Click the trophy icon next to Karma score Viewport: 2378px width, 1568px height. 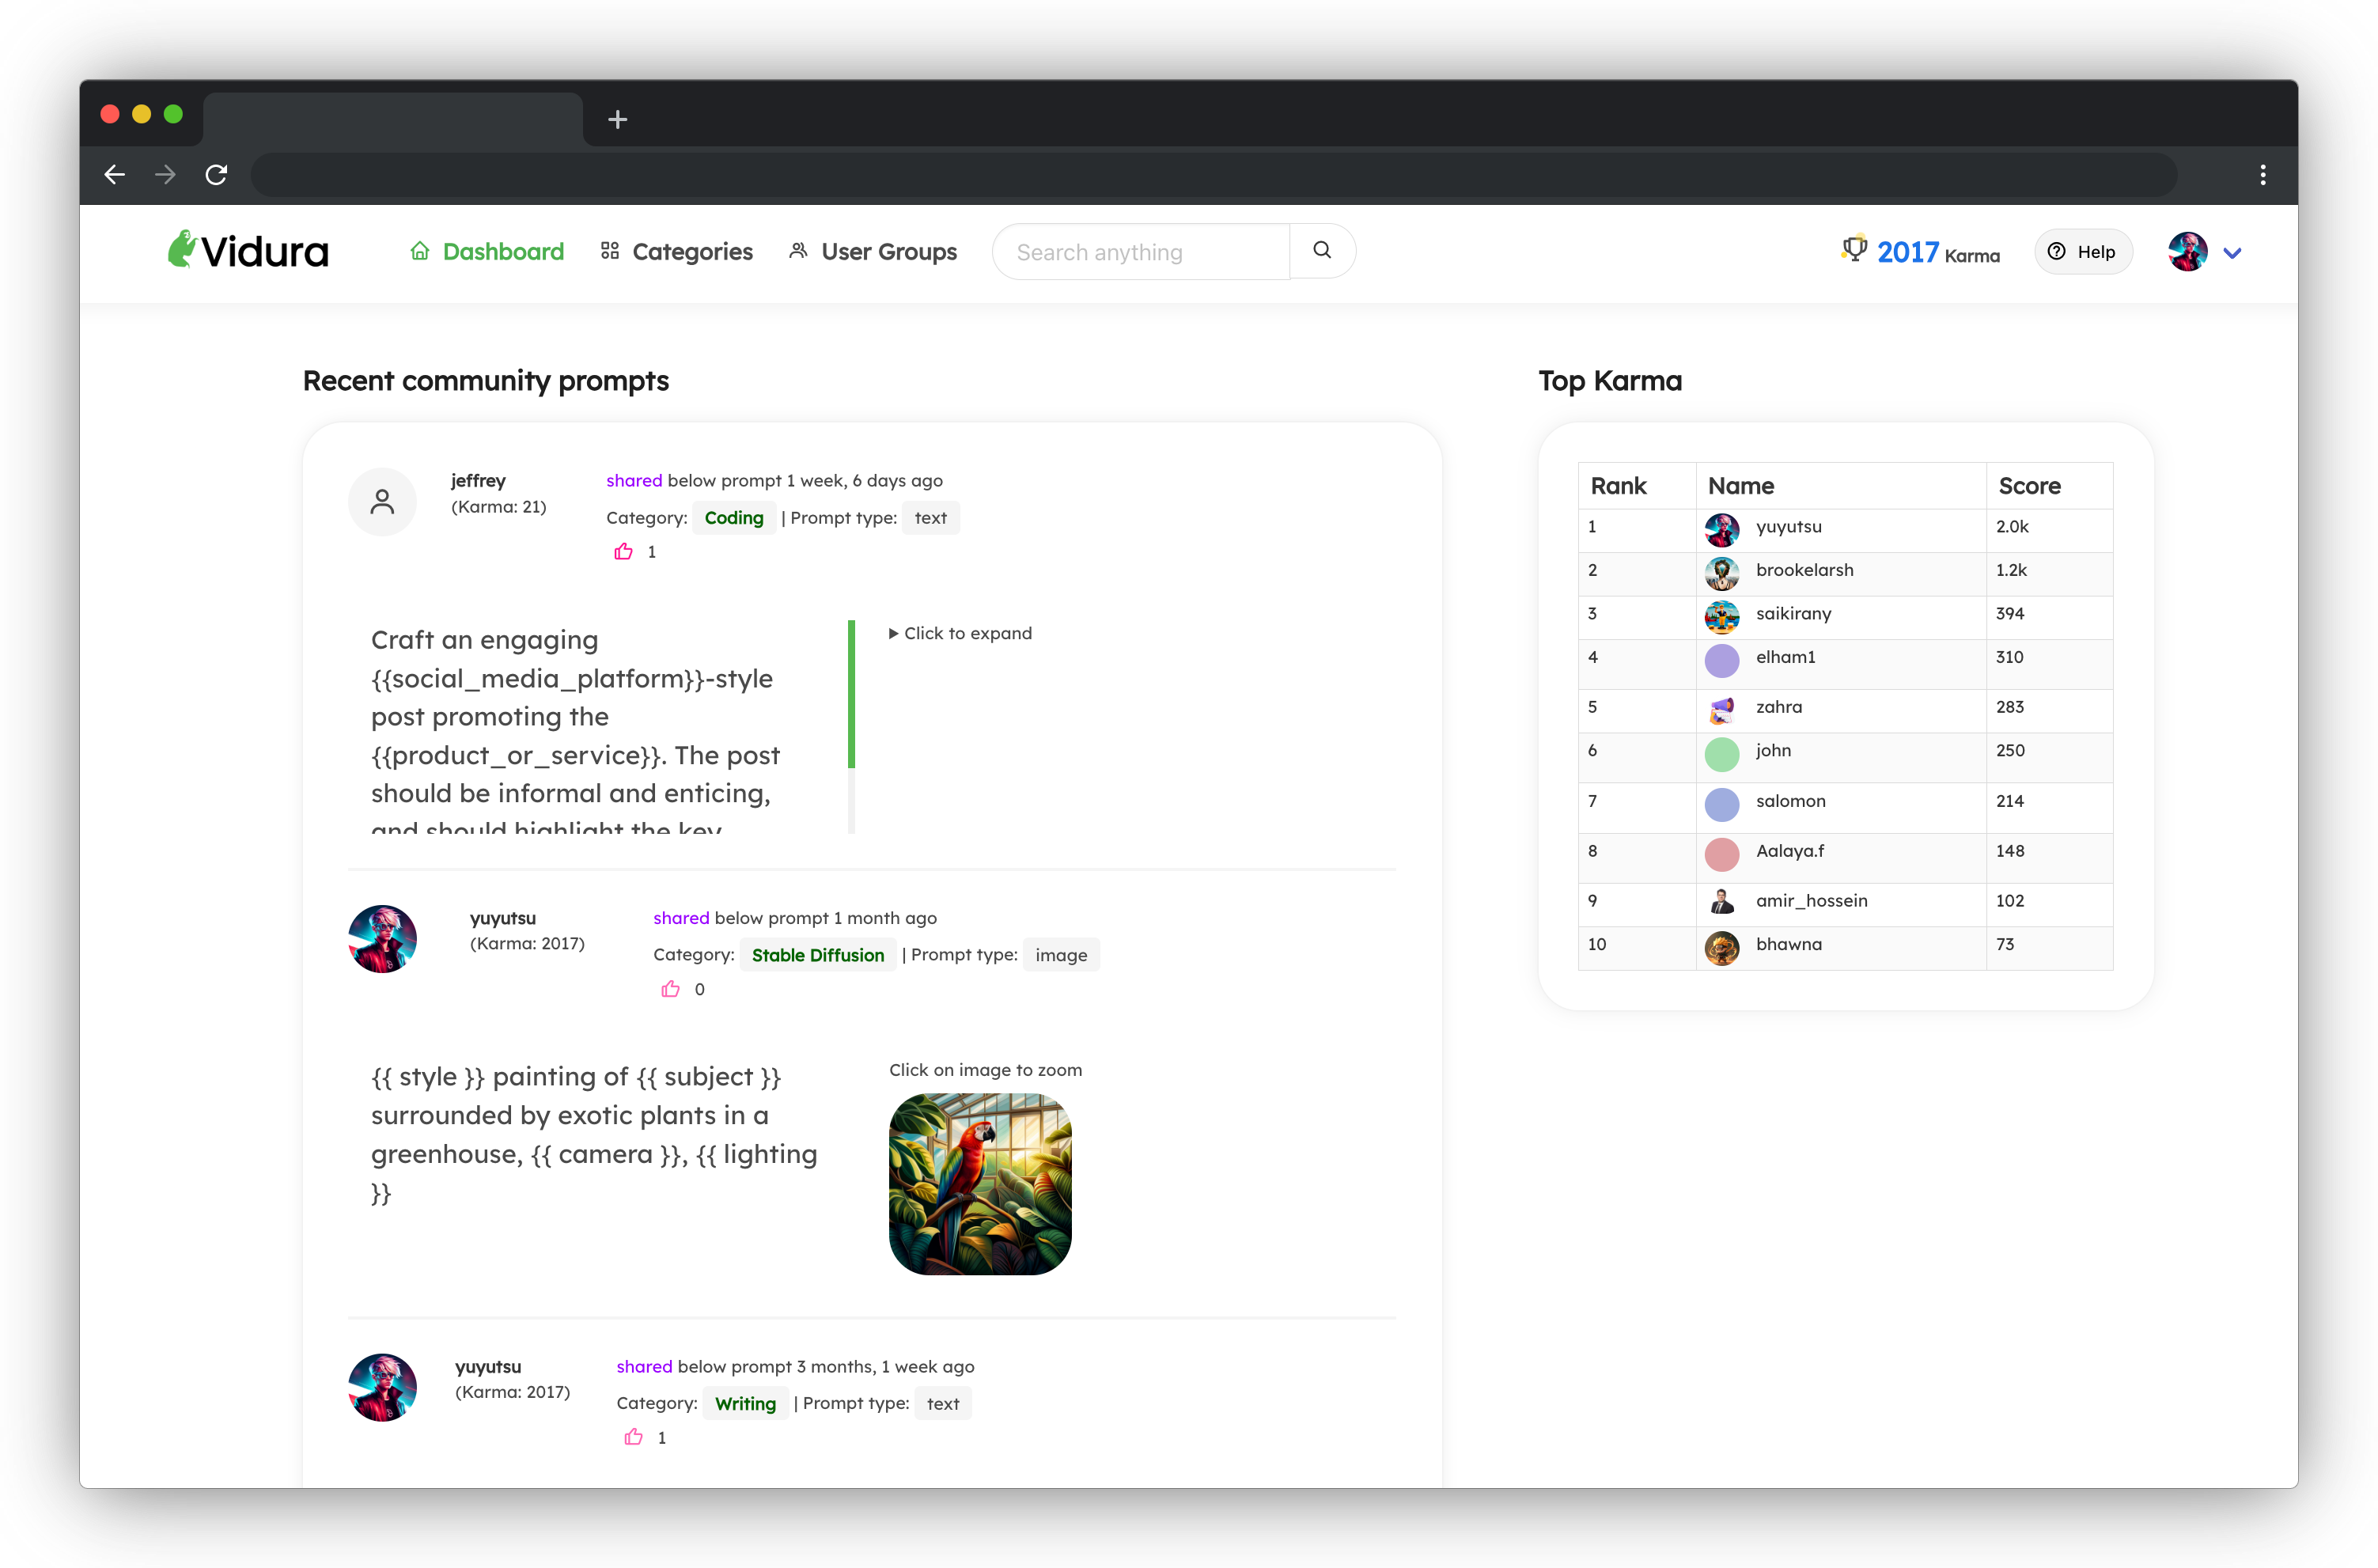point(1855,250)
